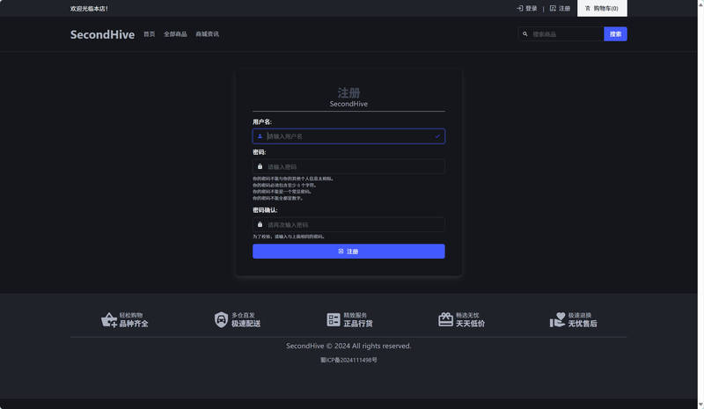Screen dimensions: 704x409
Task: Click the 极速配送 footer text
Action: tap(246, 324)
